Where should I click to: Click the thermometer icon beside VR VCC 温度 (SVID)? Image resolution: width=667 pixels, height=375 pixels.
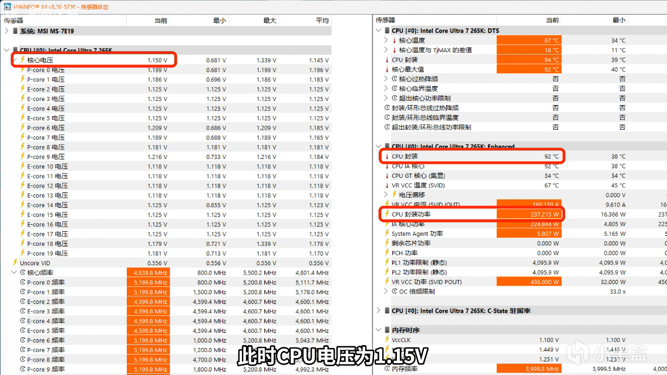pos(387,185)
